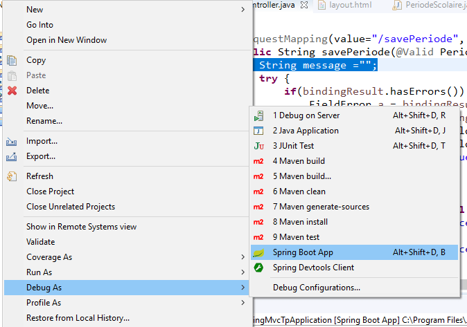467x327 pixels.
Task: Click the Spring Boot App leaf icon
Action: coord(258,253)
